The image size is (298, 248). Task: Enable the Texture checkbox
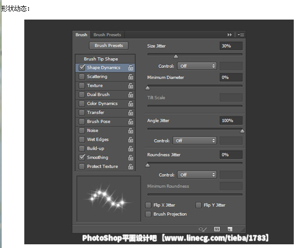(x=82, y=86)
